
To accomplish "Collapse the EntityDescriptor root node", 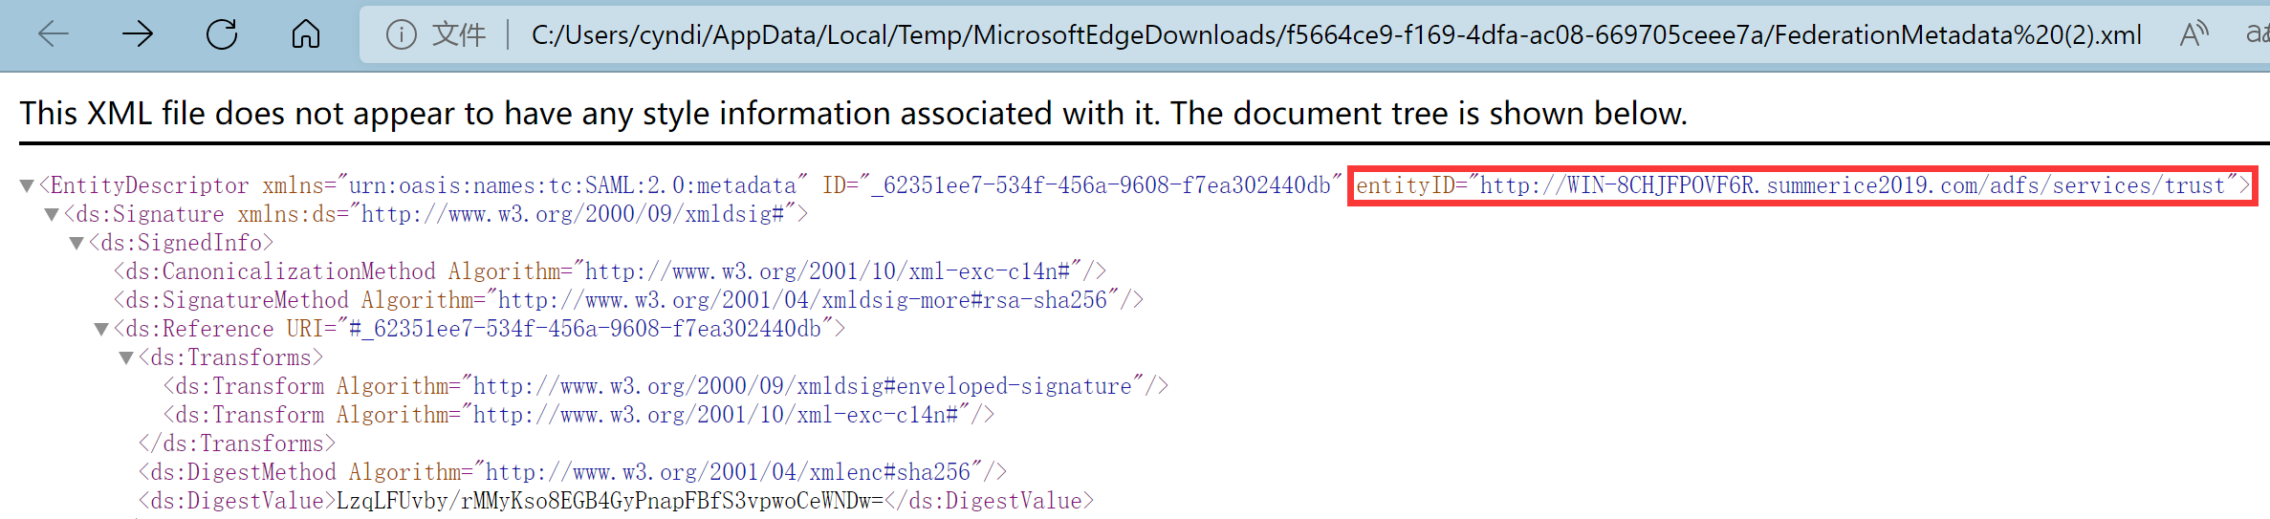I will click(x=27, y=185).
